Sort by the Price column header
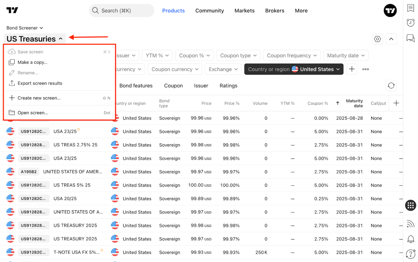The height and width of the screenshot is (262, 418). point(206,103)
